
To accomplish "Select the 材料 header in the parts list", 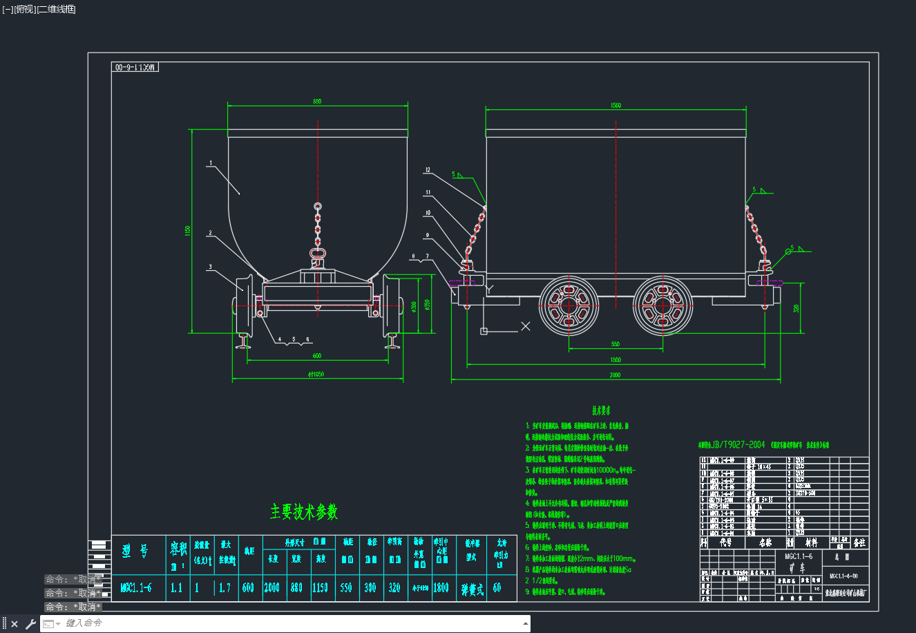I will click(810, 543).
